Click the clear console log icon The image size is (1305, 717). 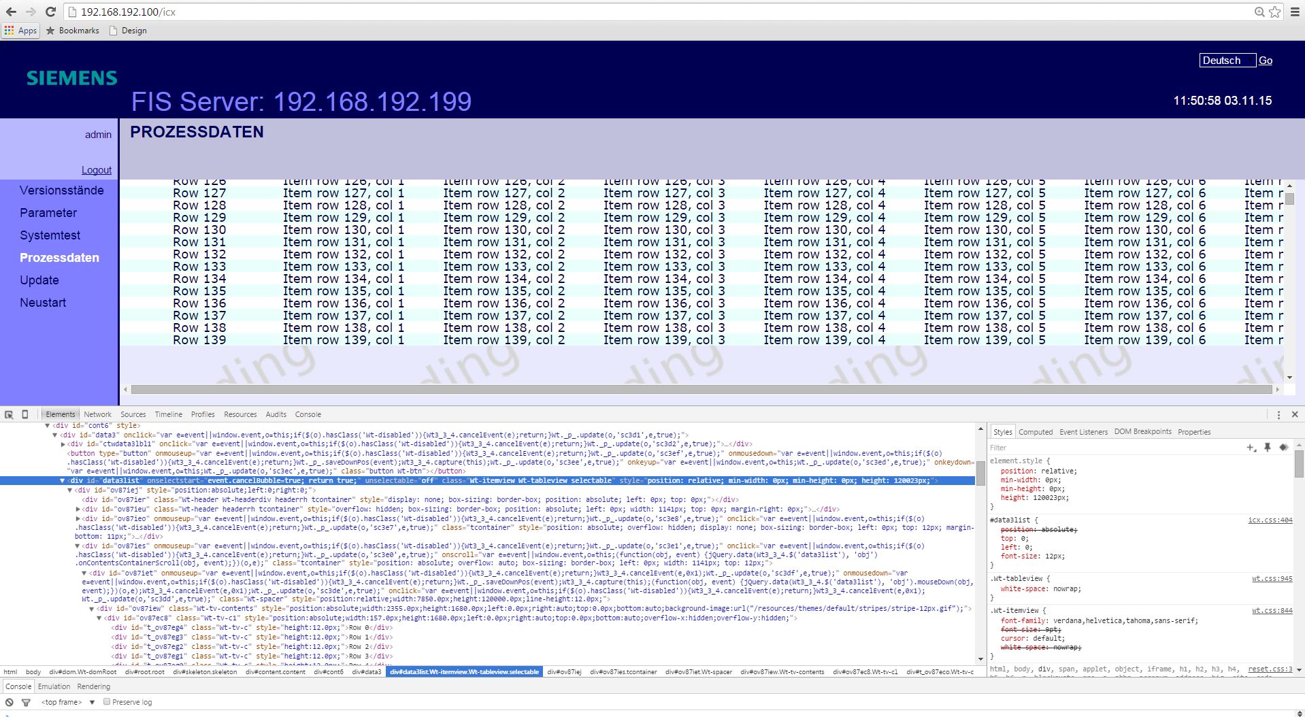pyautogui.click(x=10, y=702)
